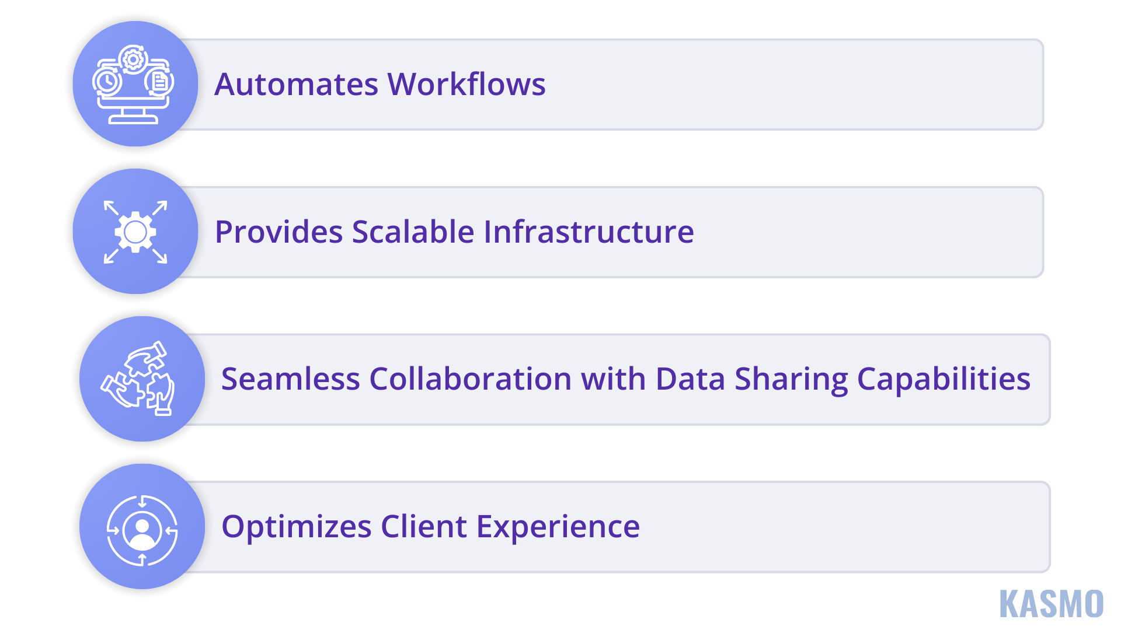
Task: Click the document symbol in workflow icon
Action: pyautogui.click(x=159, y=82)
